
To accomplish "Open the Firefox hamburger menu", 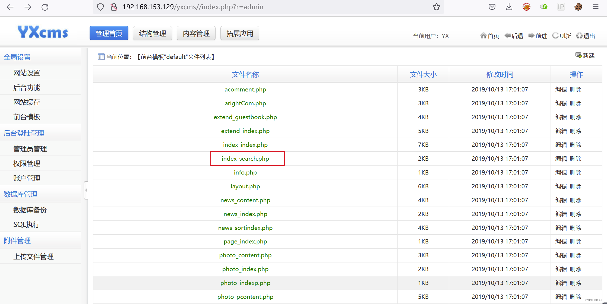I will tap(596, 7).
